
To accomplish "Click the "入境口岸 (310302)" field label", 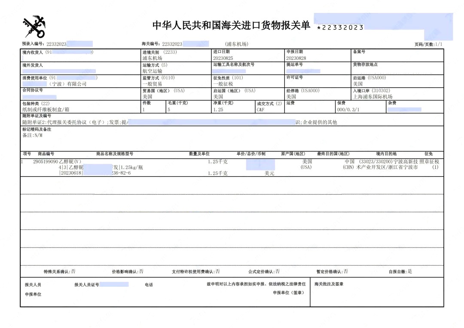I will click(371, 91).
